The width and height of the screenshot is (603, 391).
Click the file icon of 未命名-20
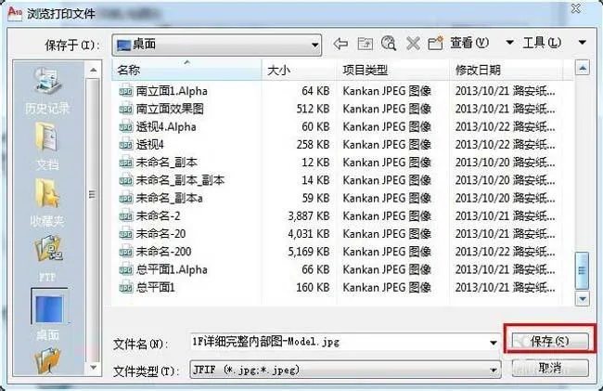[126, 234]
